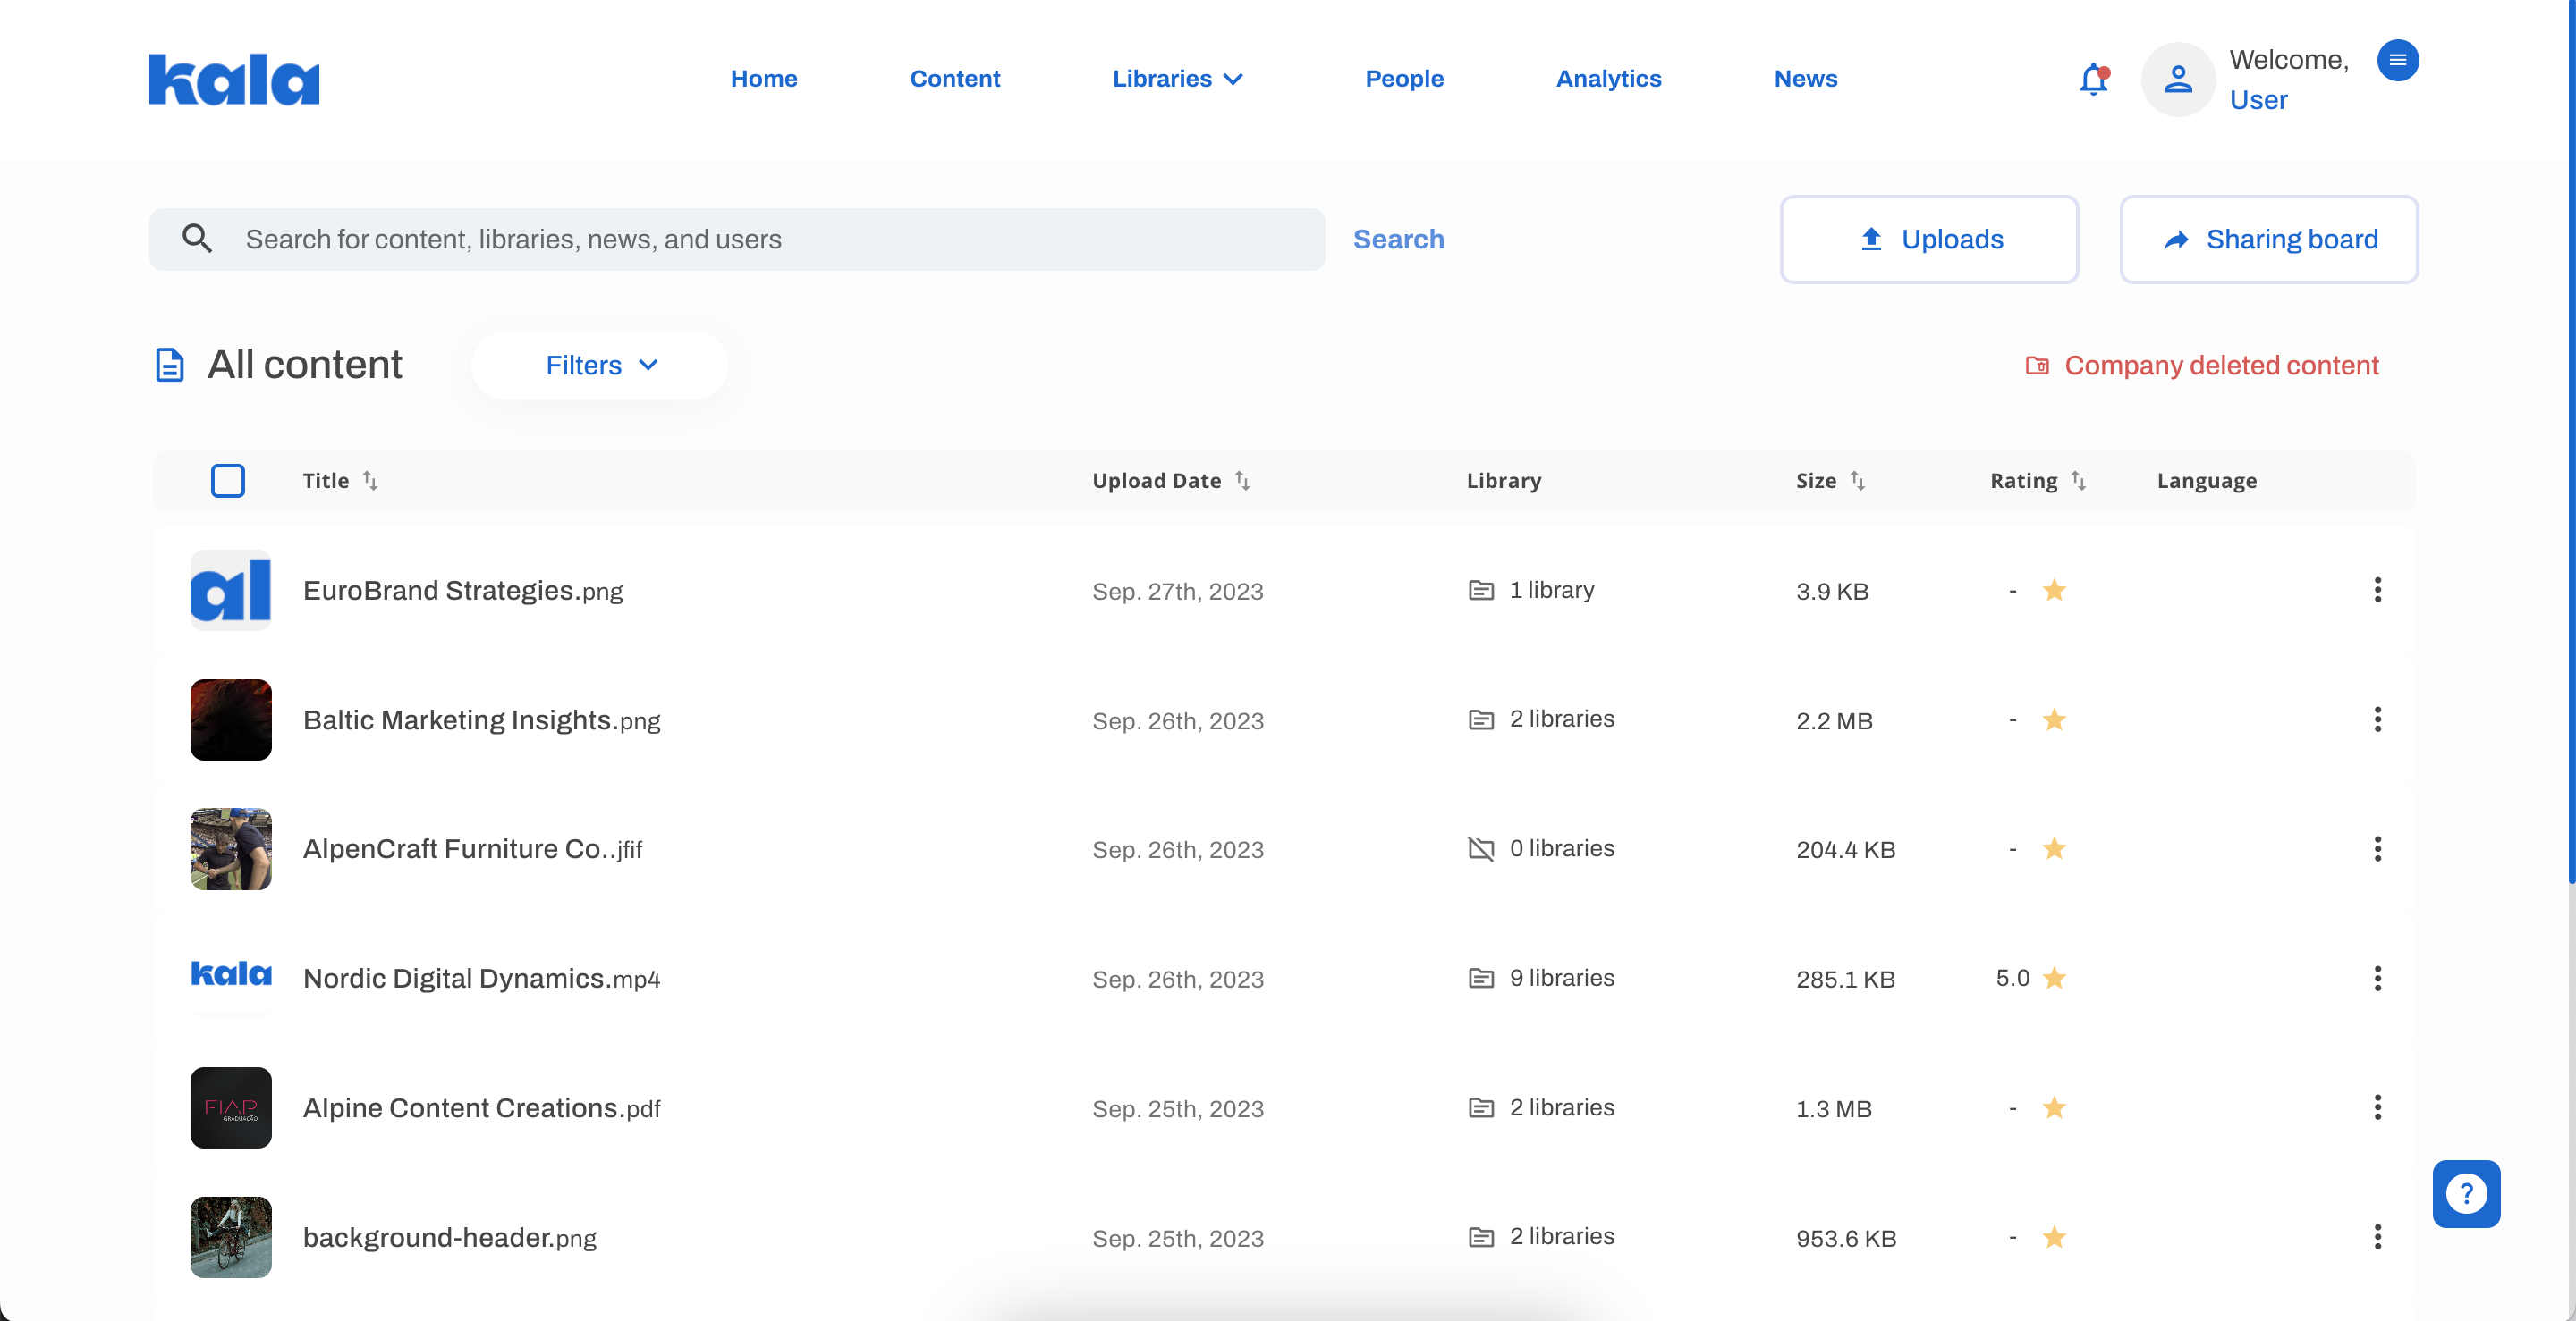The width and height of the screenshot is (2576, 1321).
Task: Expand the Filters dropdown
Action: (x=600, y=366)
